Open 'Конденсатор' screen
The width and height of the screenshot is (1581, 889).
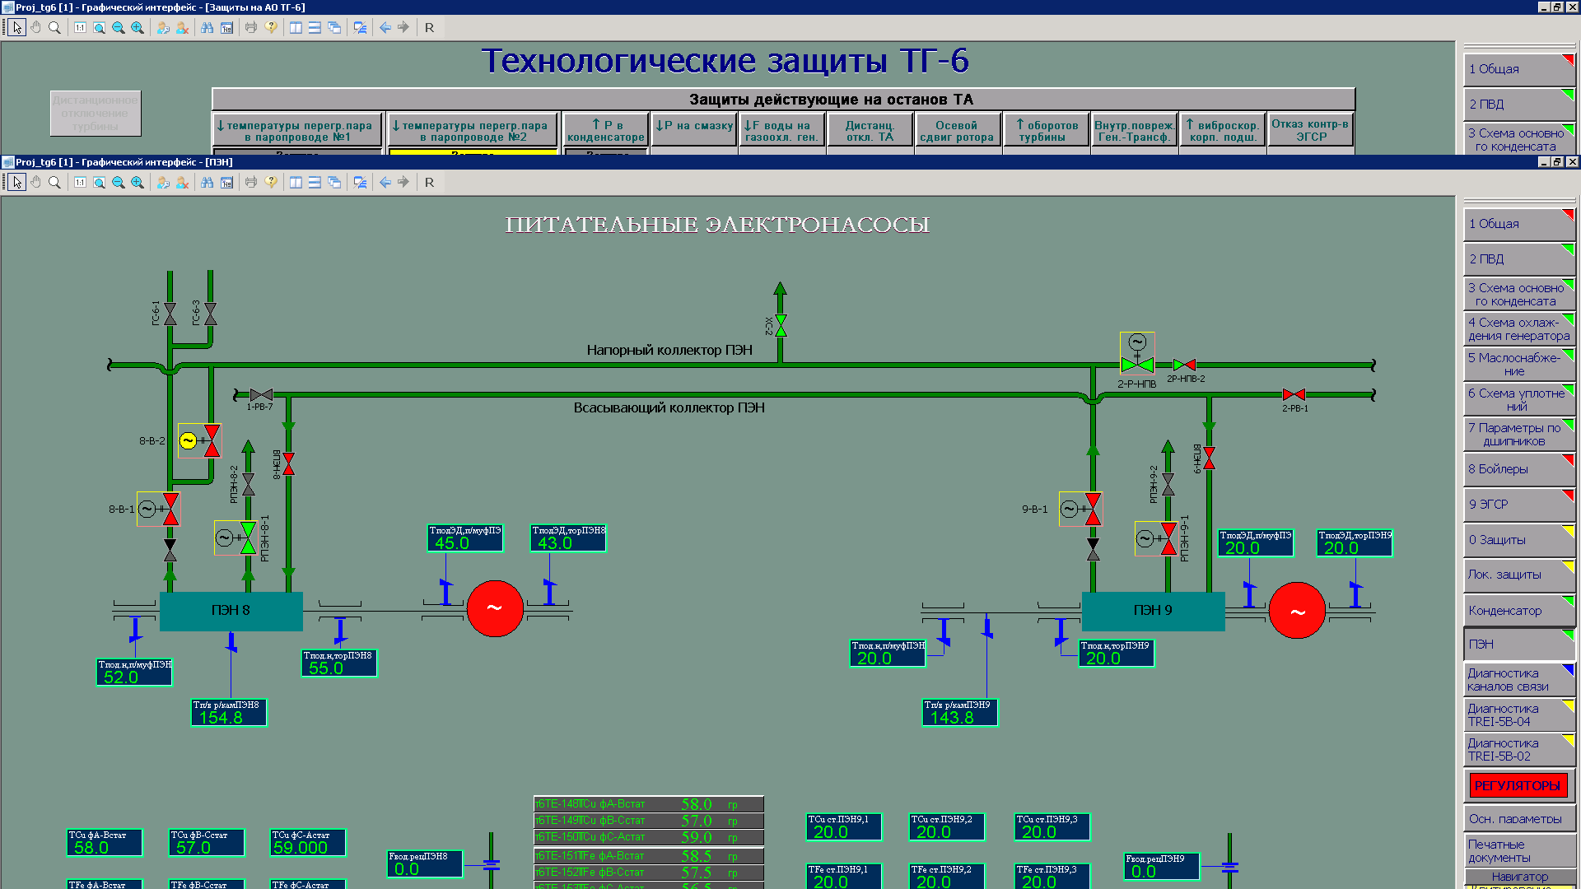(1519, 611)
